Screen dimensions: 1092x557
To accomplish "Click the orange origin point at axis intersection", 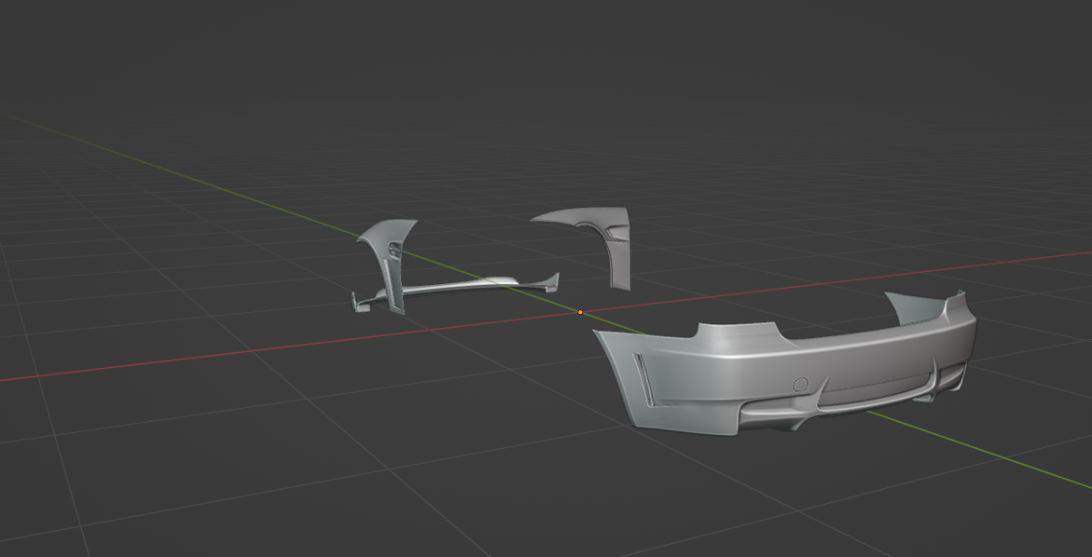I will point(580,312).
